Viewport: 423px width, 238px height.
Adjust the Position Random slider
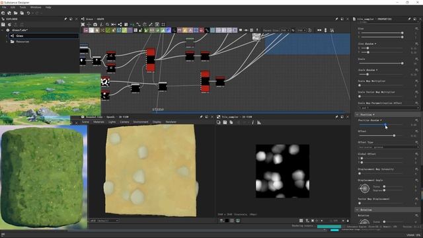(381, 125)
